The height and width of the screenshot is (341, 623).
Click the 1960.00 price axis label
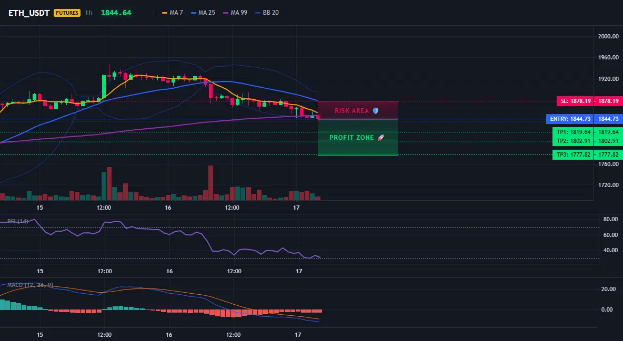click(x=608, y=57)
